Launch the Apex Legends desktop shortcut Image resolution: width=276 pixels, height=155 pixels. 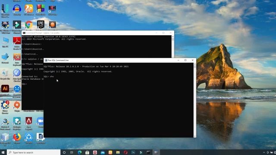pyautogui.click(x=29, y=121)
